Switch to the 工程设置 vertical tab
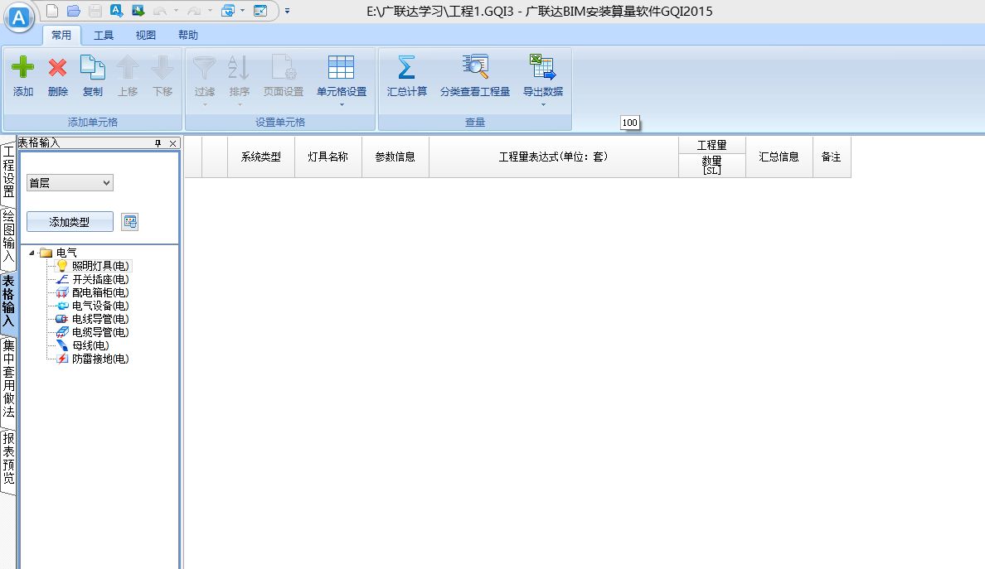 click(x=8, y=172)
